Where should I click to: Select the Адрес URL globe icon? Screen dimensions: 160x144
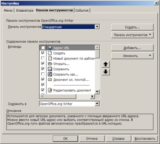(50, 48)
